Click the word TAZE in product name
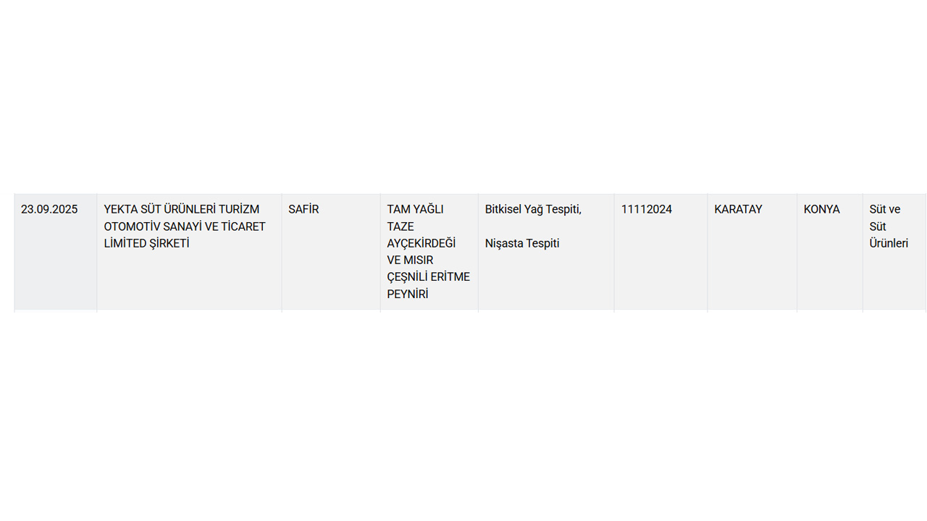 tap(400, 226)
